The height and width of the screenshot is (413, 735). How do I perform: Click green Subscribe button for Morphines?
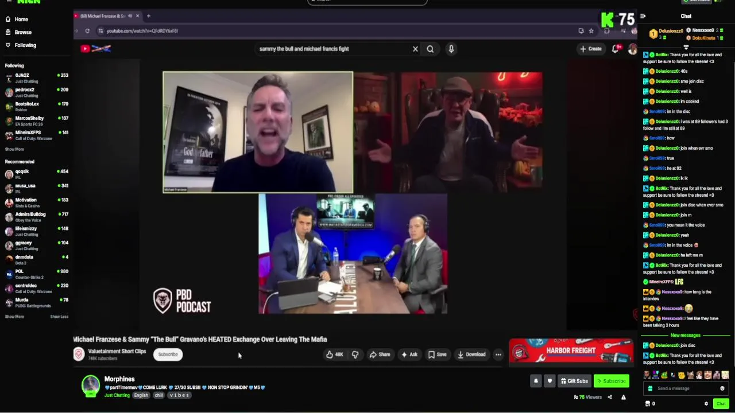click(612, 381)
